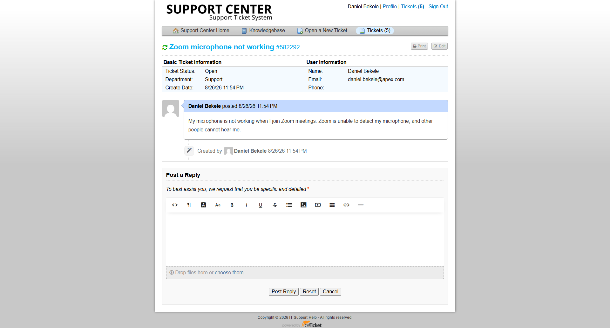This screenshot has height=328, width=610.
Task: Click into the reply message text area
Action: coord(305,239)
